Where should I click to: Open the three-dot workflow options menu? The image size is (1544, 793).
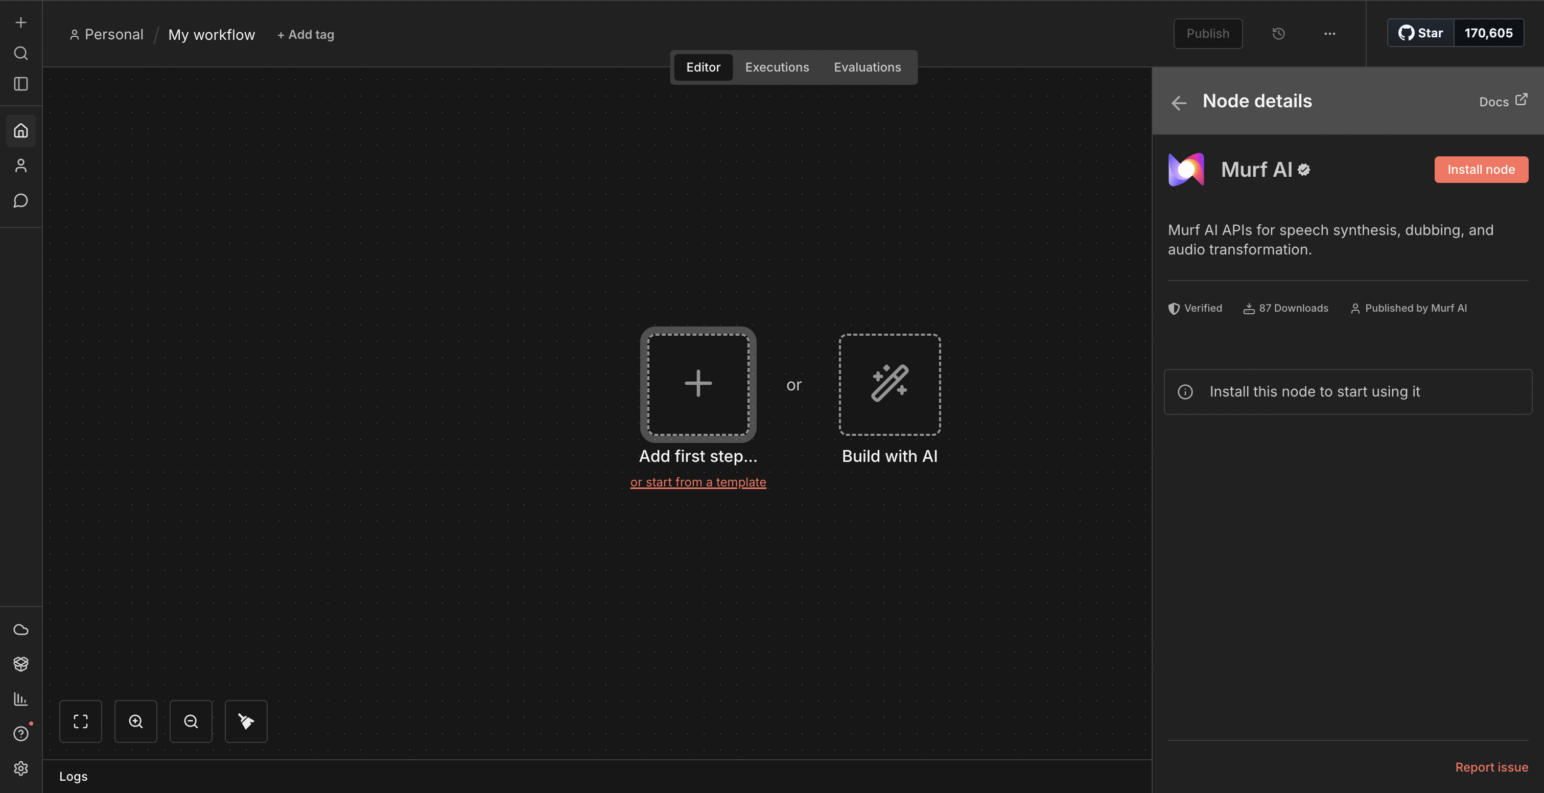coord(1329,34)
